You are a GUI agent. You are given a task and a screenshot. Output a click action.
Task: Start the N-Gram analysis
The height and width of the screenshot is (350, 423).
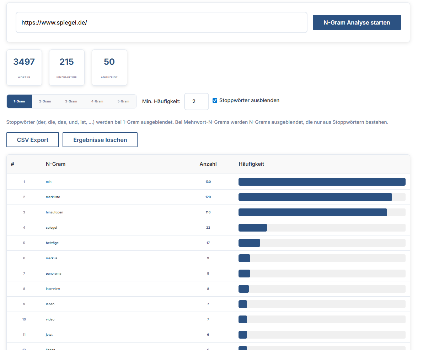tap(357, 22)
